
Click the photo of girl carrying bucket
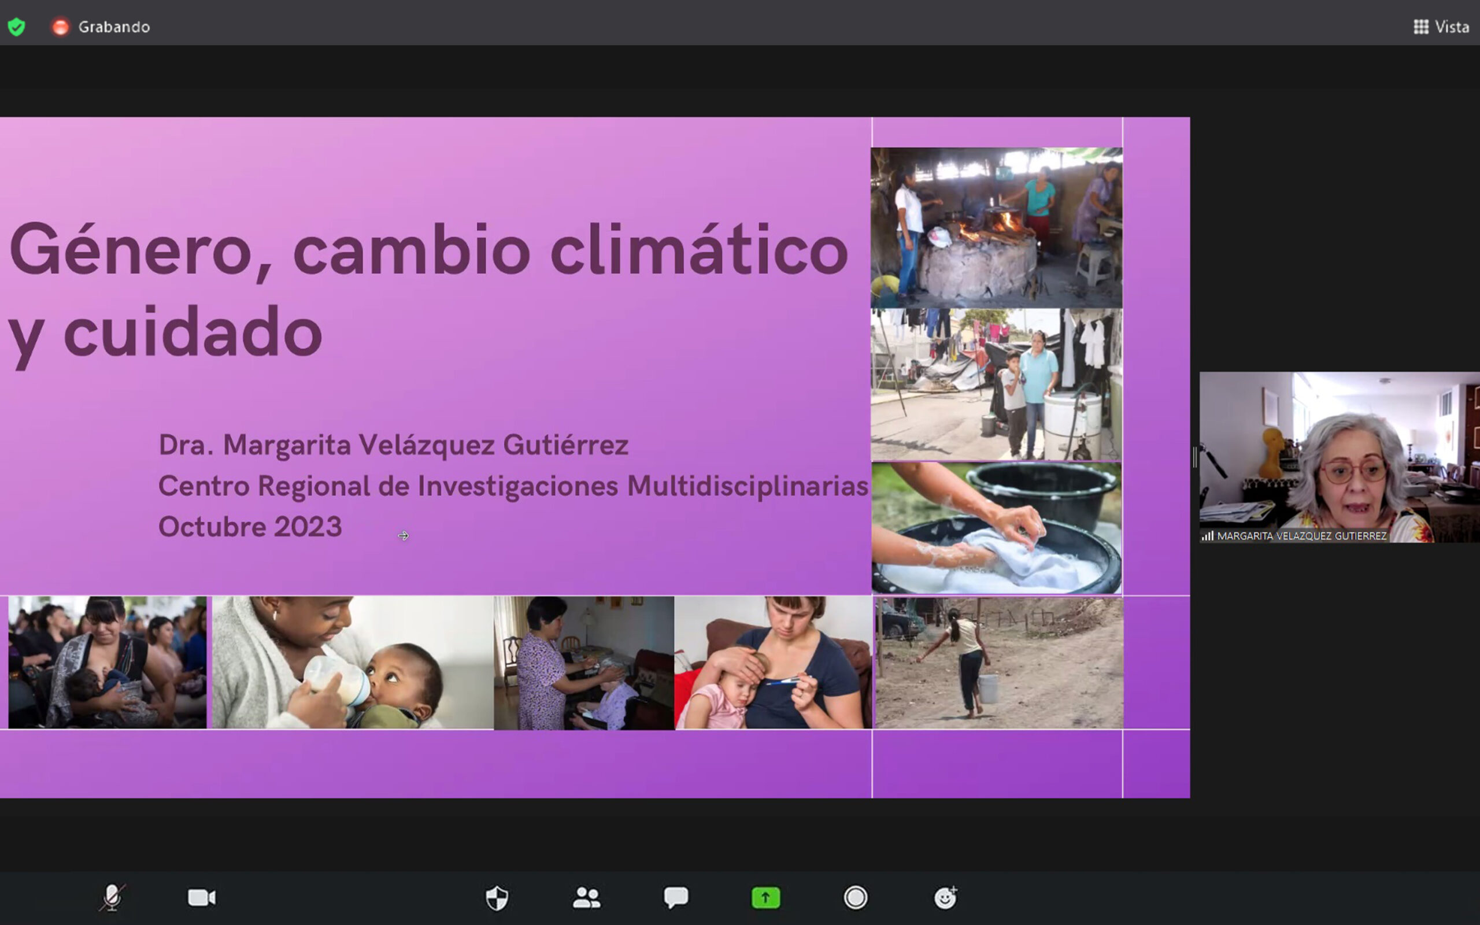click(998, 663)
